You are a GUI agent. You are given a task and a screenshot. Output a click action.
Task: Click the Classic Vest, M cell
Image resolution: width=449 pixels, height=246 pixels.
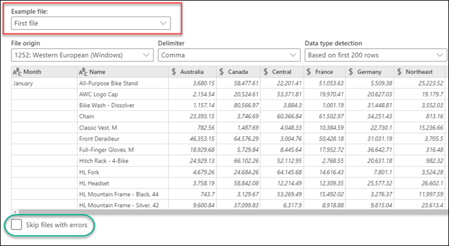click(x=123, y=127)
